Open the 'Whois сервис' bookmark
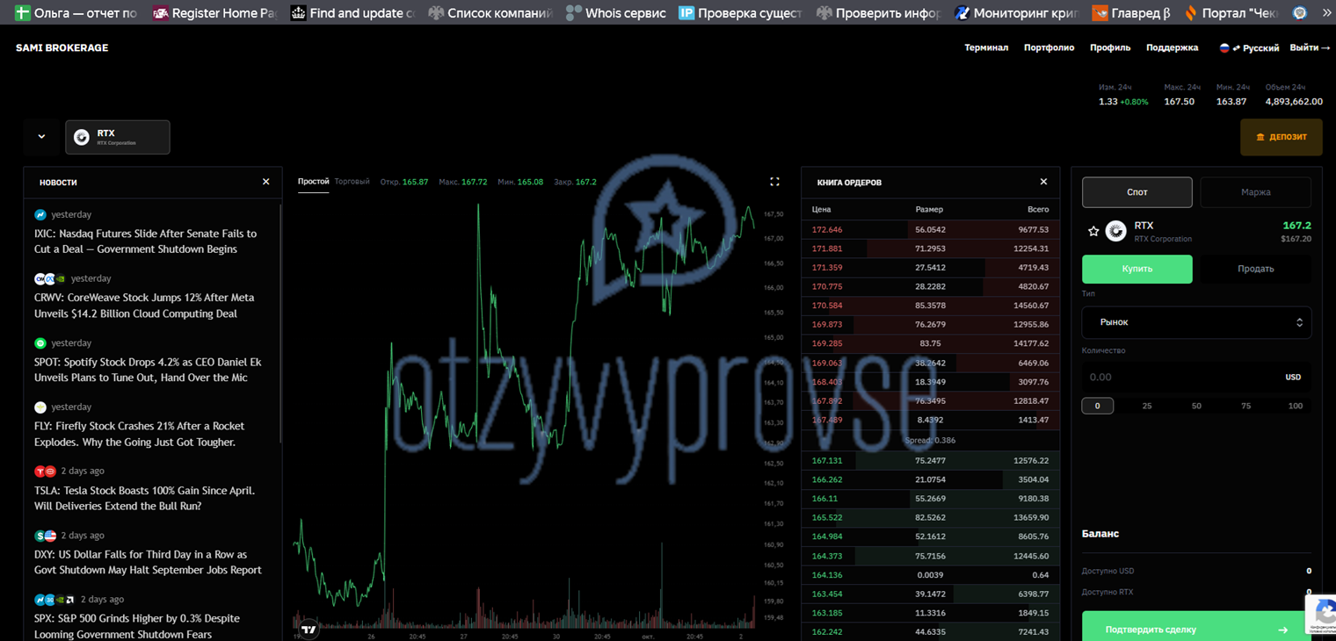The height and width of the screenshot is (641, 1336). [615, 13]
